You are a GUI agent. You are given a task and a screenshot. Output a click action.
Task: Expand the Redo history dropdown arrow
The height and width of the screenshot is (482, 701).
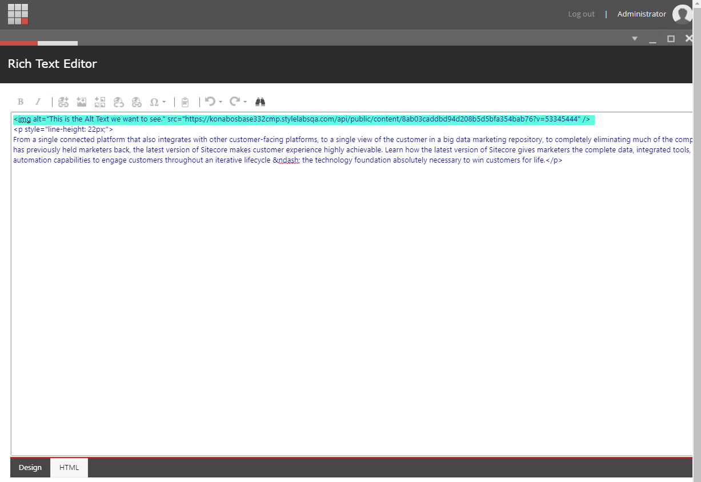click(245, 102)
